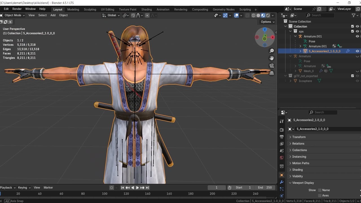The image size is (361, 203).
Task: Open the World properties tab icon
Action: pos(281,158)
